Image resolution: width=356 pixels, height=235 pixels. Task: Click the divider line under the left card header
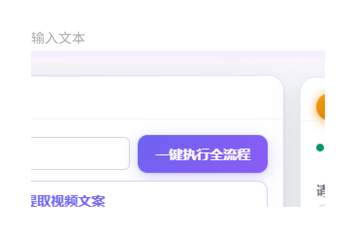click(155, 119)
